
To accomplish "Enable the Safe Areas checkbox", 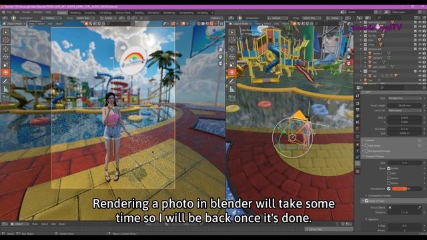I will click(366, 145).
